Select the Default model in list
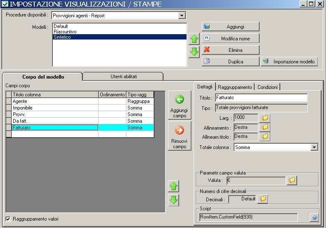The height and width of the screenshot is (228, 326). point(120,26)
